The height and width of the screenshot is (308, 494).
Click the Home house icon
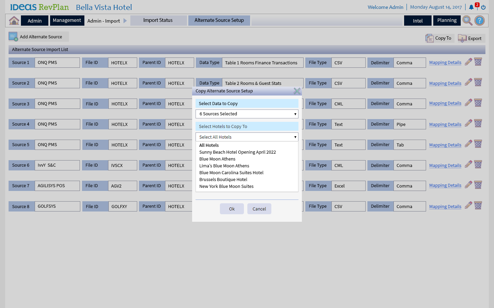click(14, 21)
